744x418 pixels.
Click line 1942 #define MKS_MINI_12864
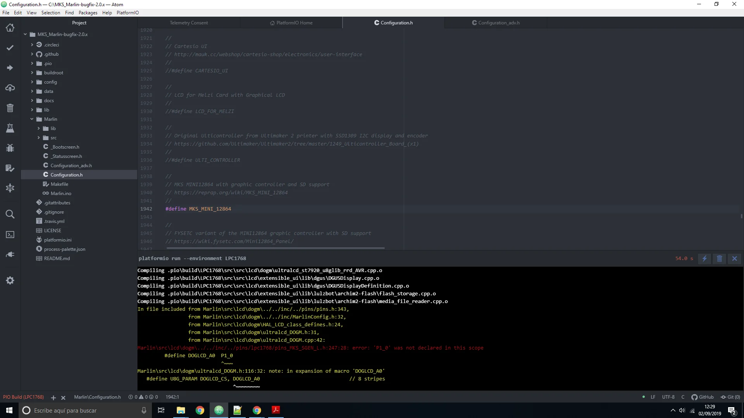pyautogui.click(x=198, y=209)
